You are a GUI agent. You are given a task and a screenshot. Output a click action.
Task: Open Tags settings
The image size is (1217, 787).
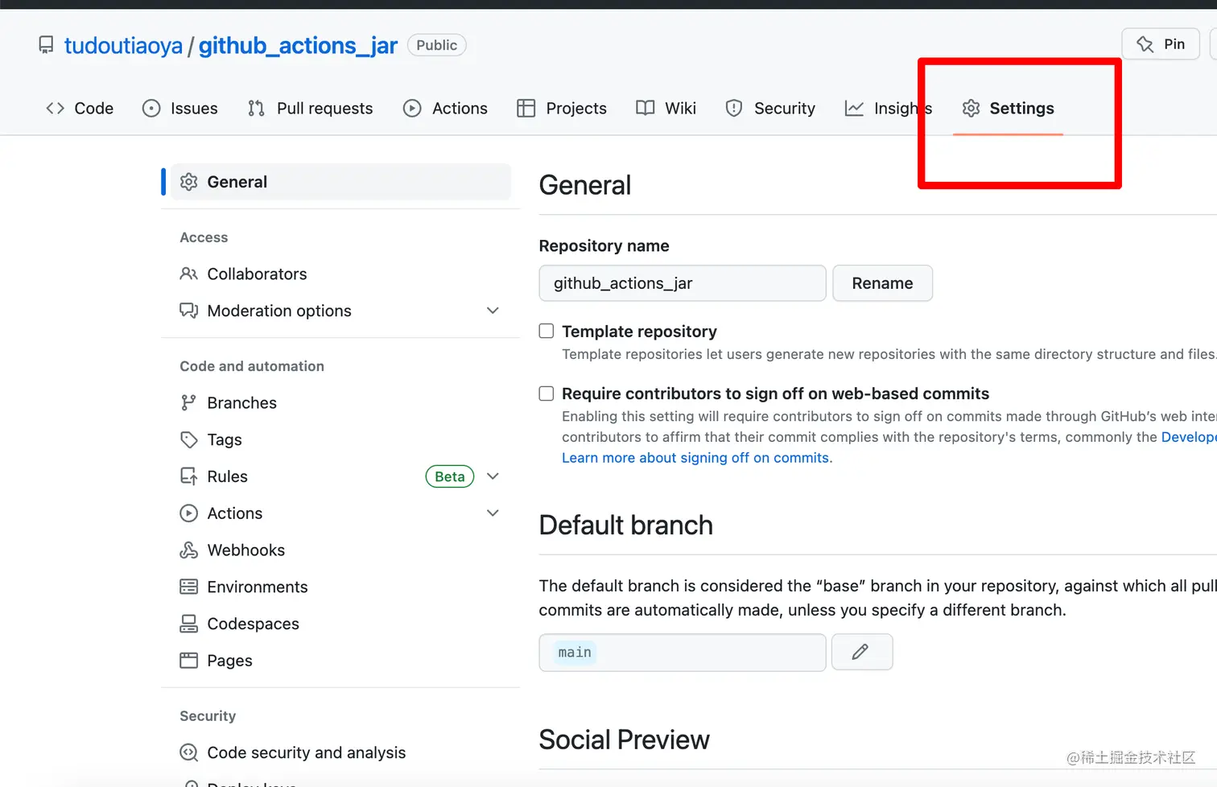pos(340,439)
